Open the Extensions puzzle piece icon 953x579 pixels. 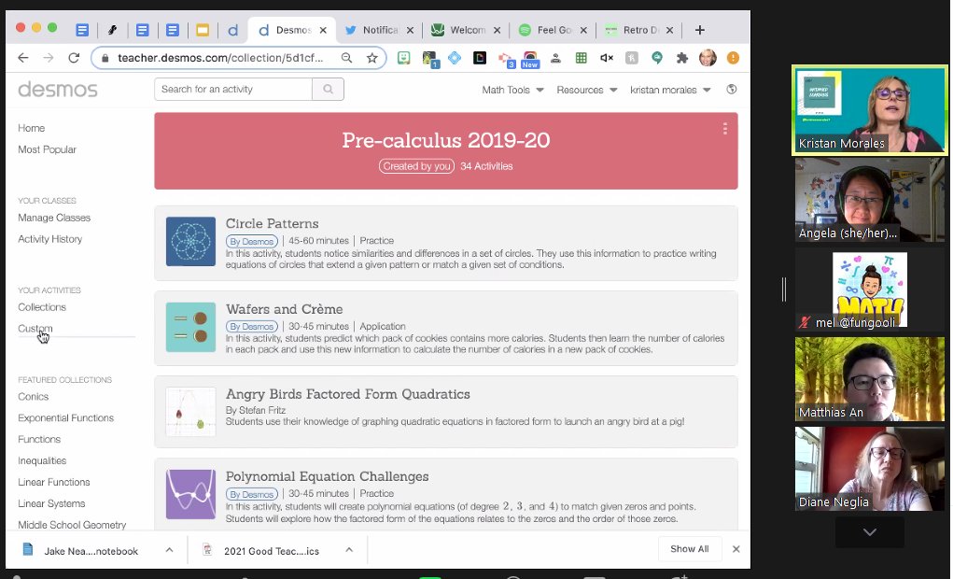coord(682,58)
